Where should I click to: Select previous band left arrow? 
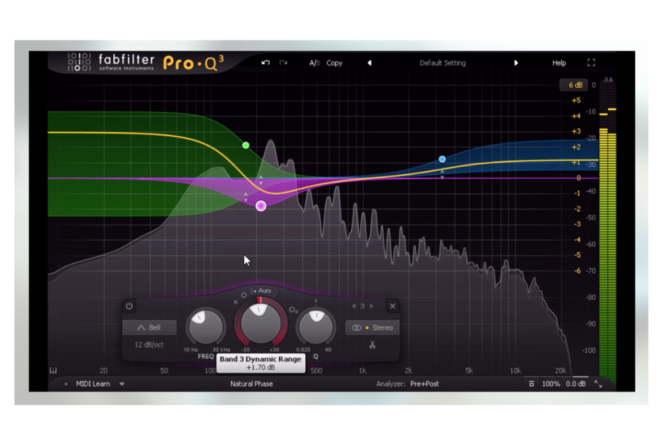pyautogui.click(x=353, y=305)
